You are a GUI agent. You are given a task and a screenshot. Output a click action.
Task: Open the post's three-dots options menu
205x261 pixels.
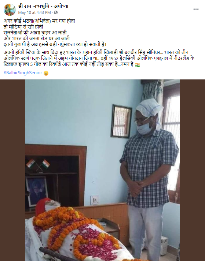[196, 9]
